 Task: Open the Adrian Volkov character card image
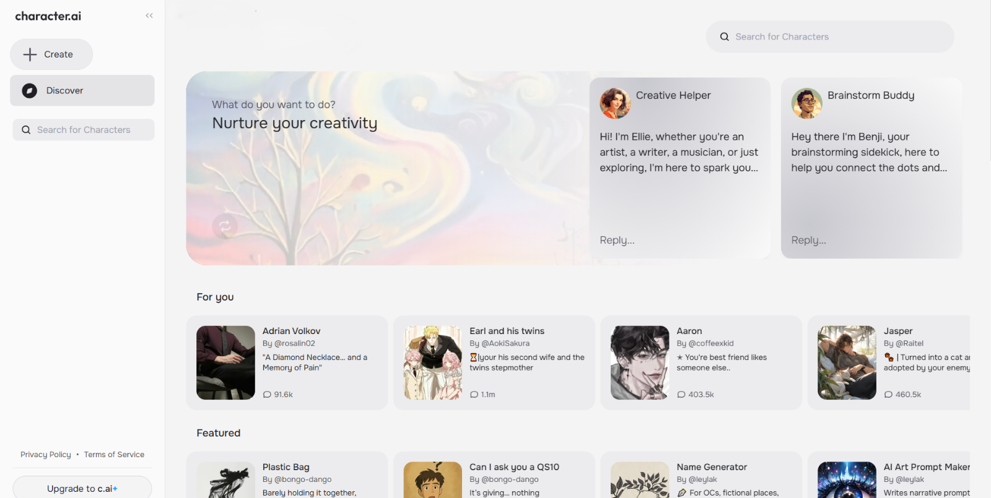pyautogui.click(x=225, y=363)
